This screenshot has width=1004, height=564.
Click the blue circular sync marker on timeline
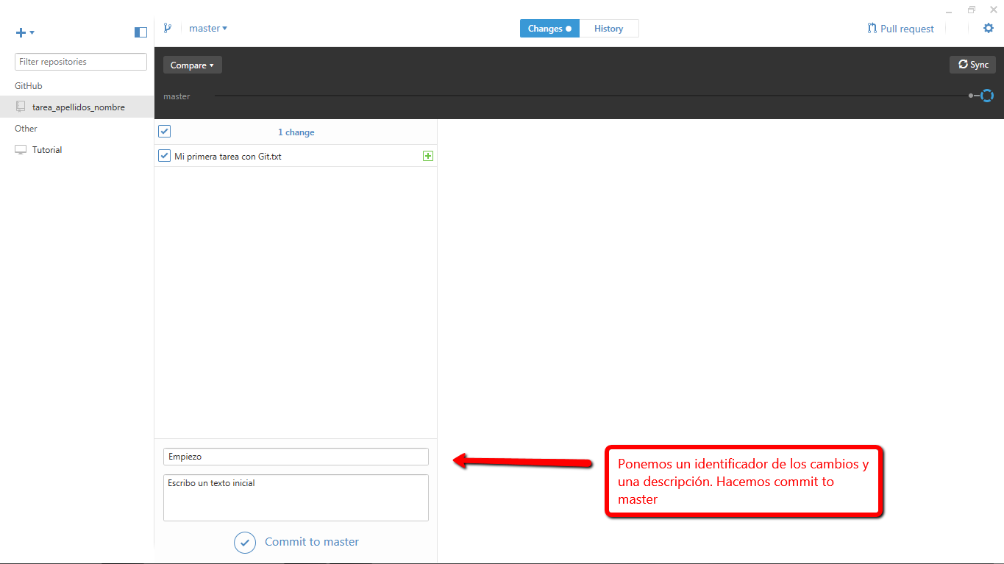[x=987, y=96]
